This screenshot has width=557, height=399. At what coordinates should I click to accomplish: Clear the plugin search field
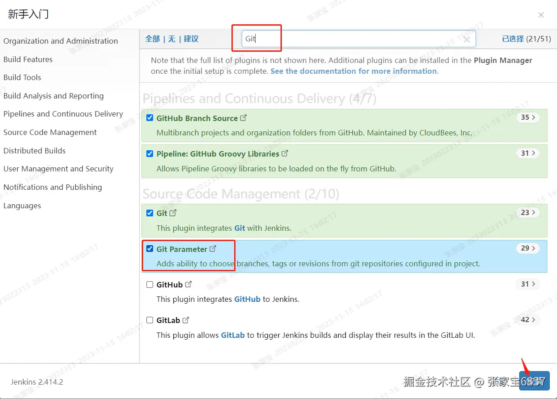pos(466,40)
